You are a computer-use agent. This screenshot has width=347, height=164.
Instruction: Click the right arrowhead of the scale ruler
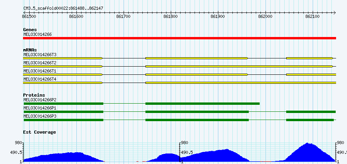335,12
